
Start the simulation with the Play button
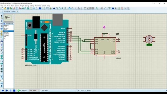[x=3, y=91]
